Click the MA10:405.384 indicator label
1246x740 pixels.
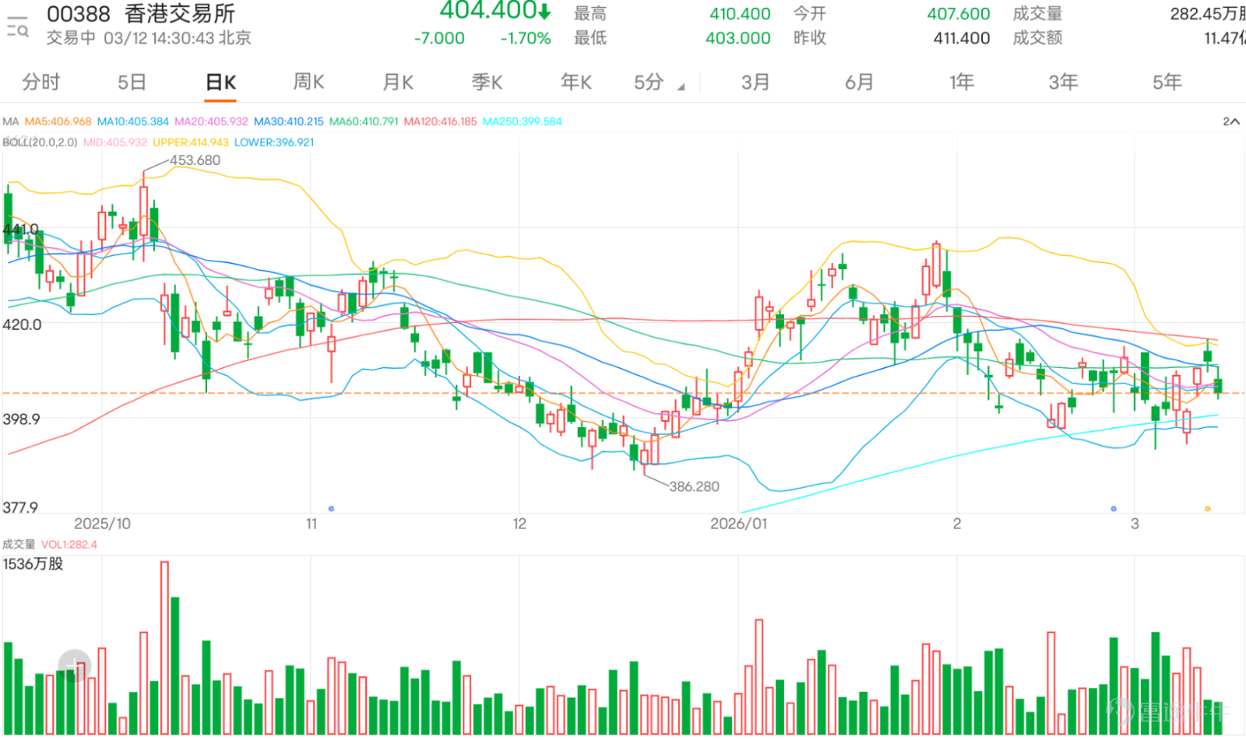132,121
